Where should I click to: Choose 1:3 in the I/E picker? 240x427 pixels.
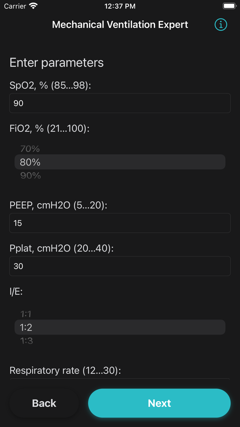tap(26, 341)
